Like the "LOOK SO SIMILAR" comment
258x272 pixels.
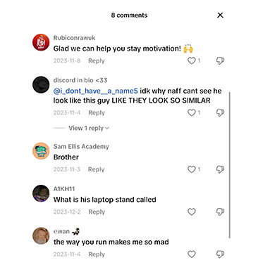click(192, 112)
